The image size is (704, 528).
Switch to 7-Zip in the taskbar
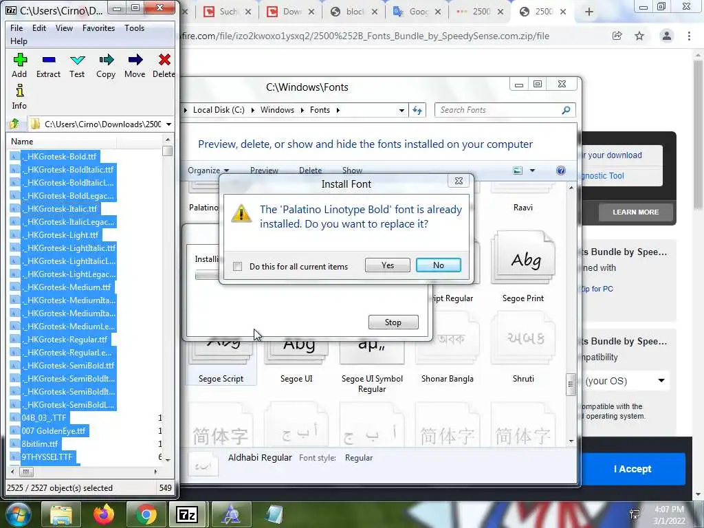pos(188,514)
